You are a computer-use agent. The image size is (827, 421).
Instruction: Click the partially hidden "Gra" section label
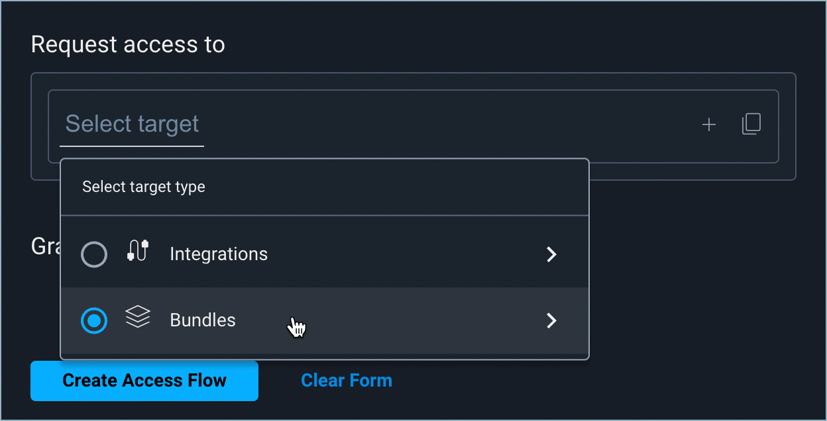(44, 246)
